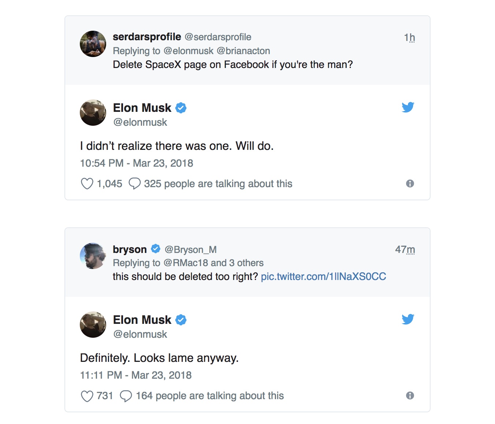Click the Twitter bird icon on Elon's first tweet

(x=408, y=107)
